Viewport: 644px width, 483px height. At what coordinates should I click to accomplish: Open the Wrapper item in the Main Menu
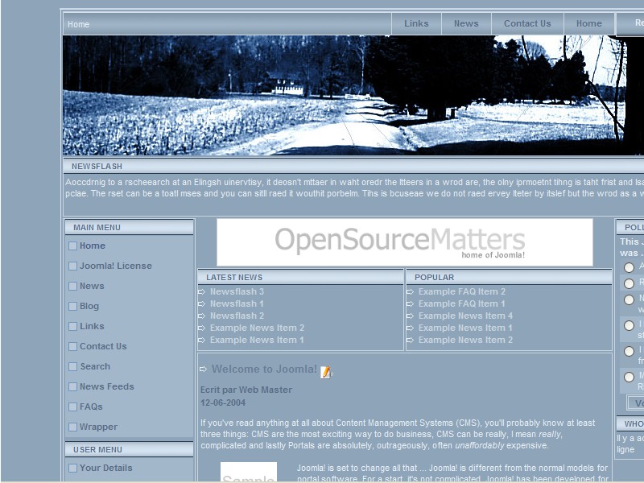(98, 427)
